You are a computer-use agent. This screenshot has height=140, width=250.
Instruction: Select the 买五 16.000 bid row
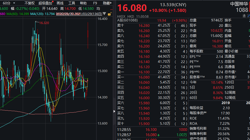pyautogui.click(x=152, y=98)
